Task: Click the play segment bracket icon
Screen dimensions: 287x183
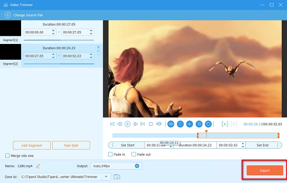Action: point(225,124)
